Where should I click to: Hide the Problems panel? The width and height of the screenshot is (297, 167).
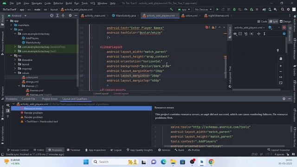(290, 99)
